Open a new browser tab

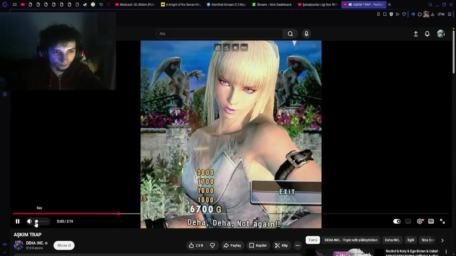coord(389,5)
